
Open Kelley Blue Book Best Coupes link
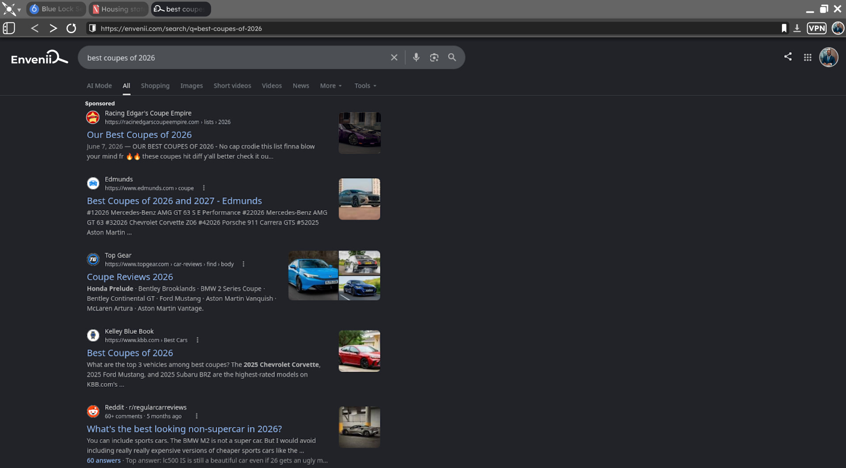point(130,353)
